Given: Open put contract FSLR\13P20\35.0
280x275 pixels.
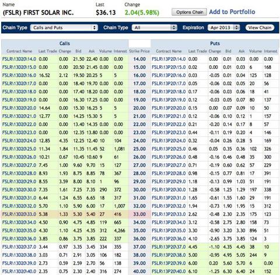Looking at the screenshot, I should [169, 231].
